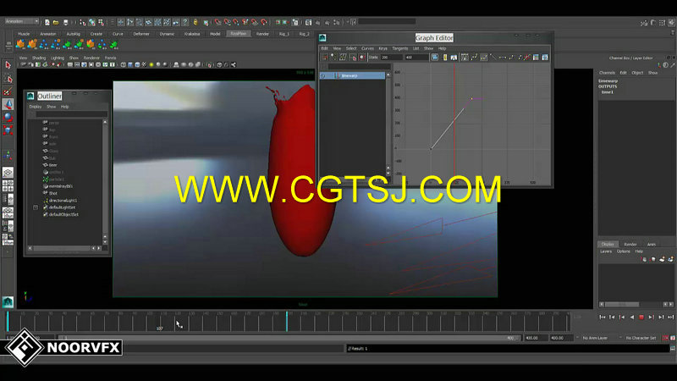The width and height of the screenshot is (677, 381).
Task: Open the Panels menu in viewport
Action: click(111, 58)
